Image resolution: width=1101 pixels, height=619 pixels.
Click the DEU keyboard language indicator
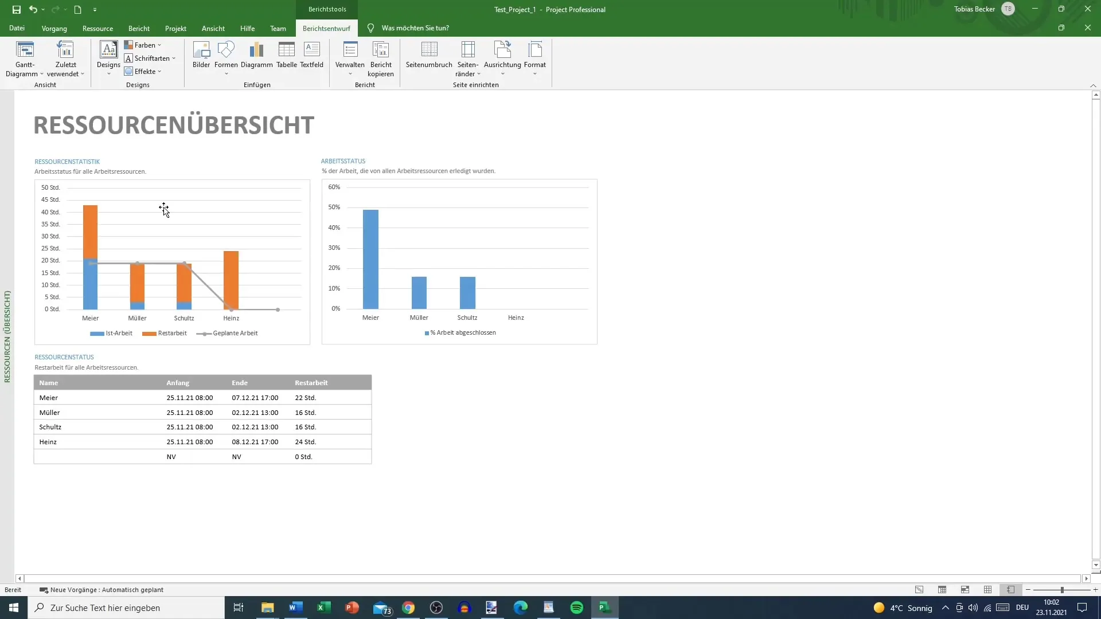pyautogui.click(x=1022, y=608)
